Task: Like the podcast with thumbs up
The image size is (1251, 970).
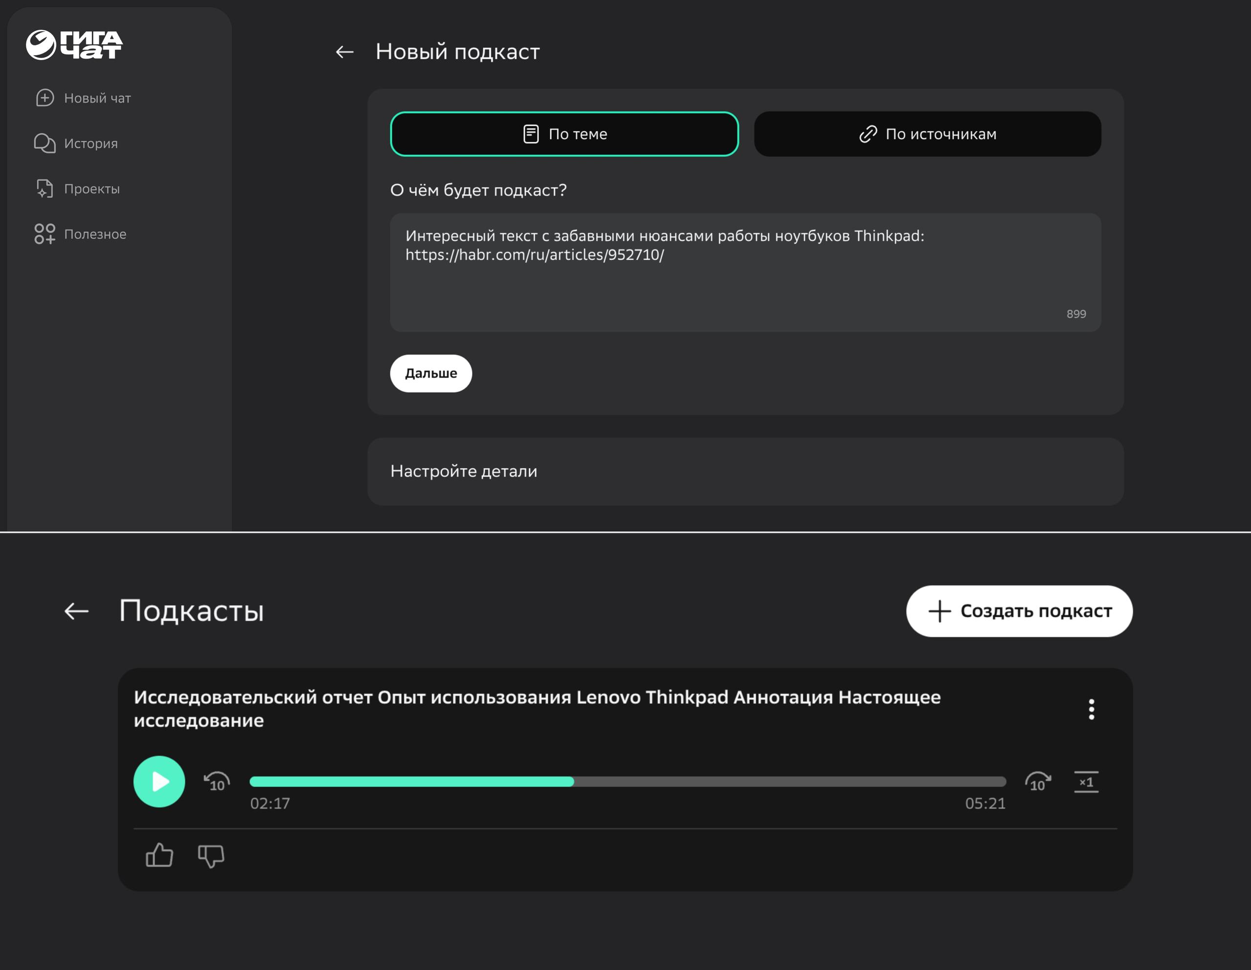Action: tap(159, 856)
